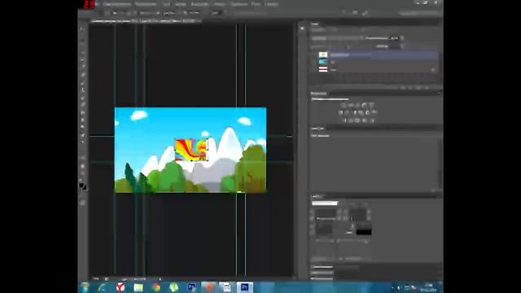The image size is (521, 293).
Task: Open Yandex Browser from the taskbar
Action: click(x=120, y=287)
